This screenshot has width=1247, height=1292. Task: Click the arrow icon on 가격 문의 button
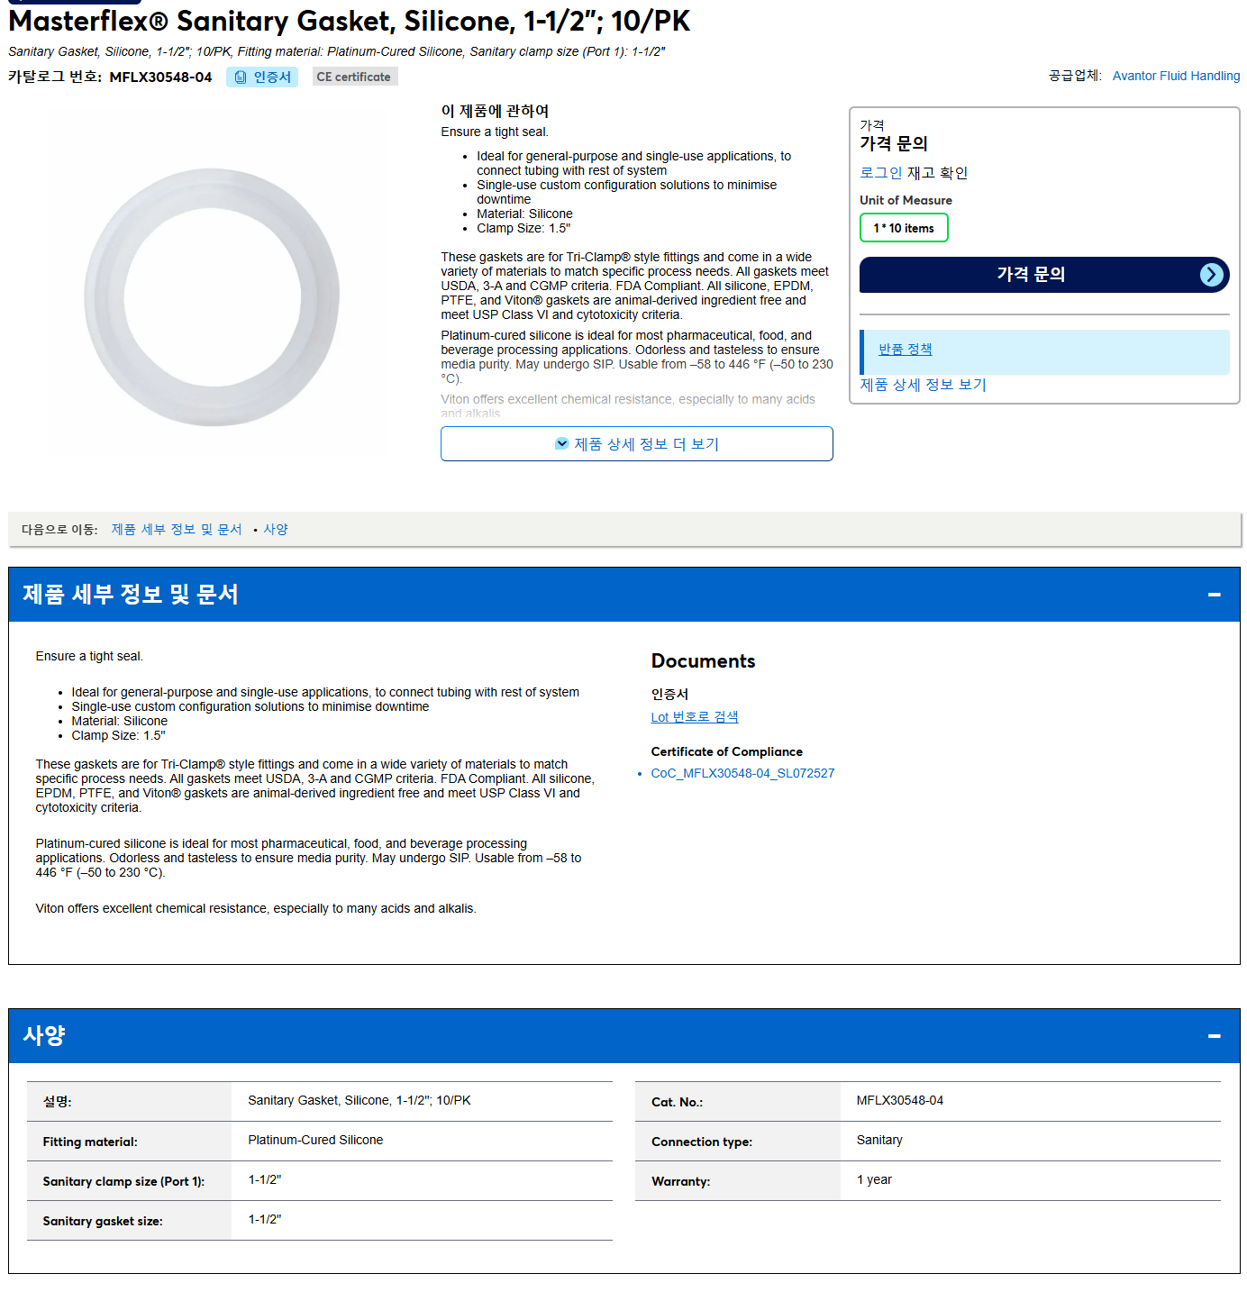pyautogui.click(x=1212, y=275)
